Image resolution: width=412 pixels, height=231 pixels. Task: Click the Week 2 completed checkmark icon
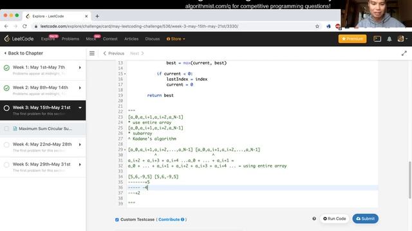point(6,88)
